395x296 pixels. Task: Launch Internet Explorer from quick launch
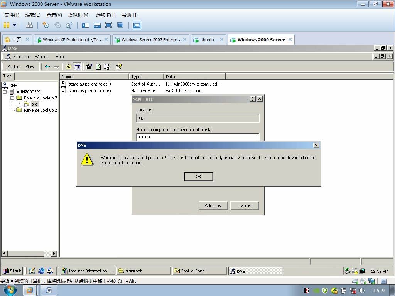tap(41, 271)
